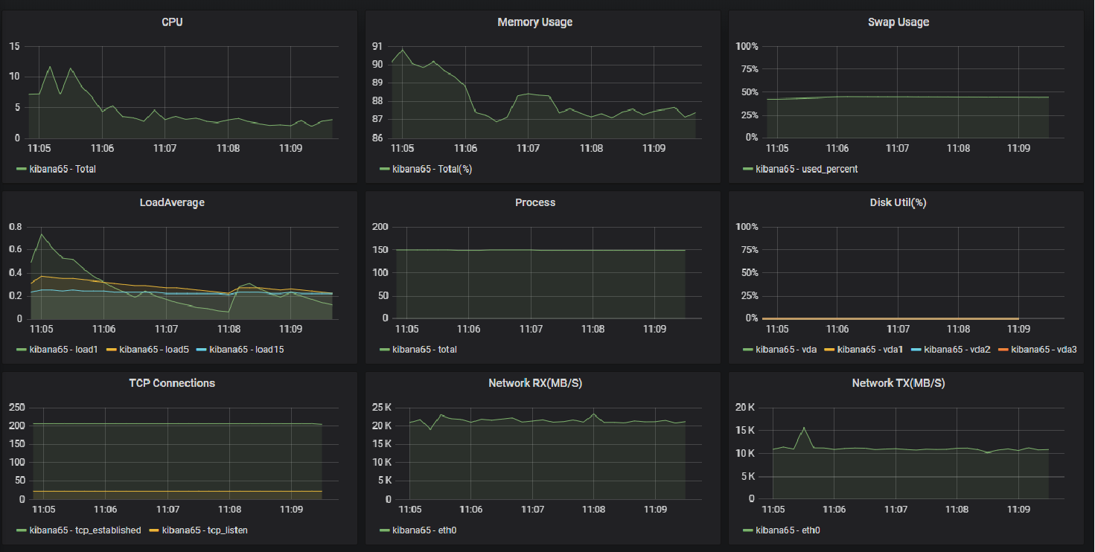Viewport: 1095px width, 552px height.
Task: Click the 11:06 time label under Network RX graph
Action: pyautogui.click(x=471, y=510)
